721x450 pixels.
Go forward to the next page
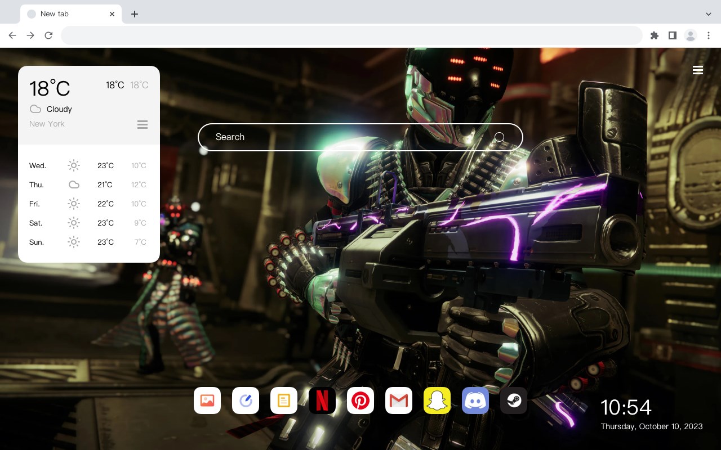click(30, 35)
